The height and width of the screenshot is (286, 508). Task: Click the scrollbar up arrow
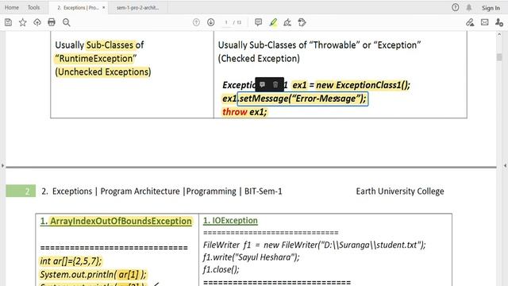tap(499, 34)
